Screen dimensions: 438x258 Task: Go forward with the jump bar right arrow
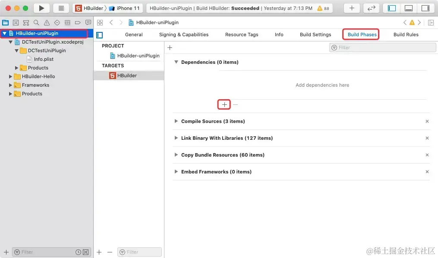(121, 22)
